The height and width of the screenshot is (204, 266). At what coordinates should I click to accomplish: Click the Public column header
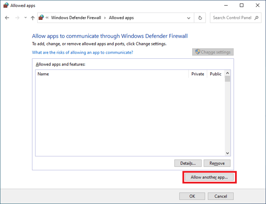[216, 74]
